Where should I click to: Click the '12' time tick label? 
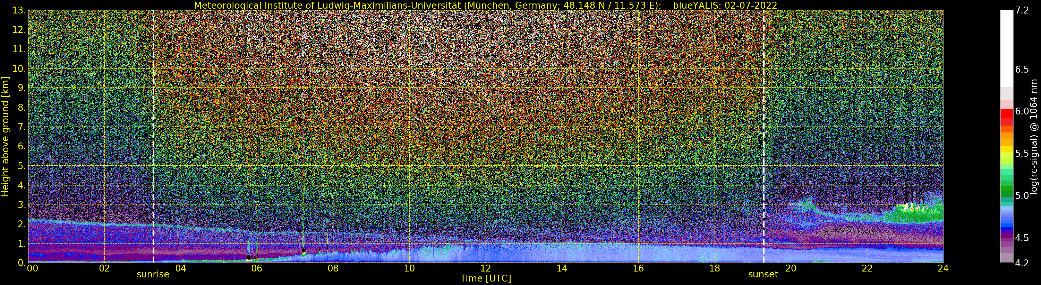pos(485,268)
